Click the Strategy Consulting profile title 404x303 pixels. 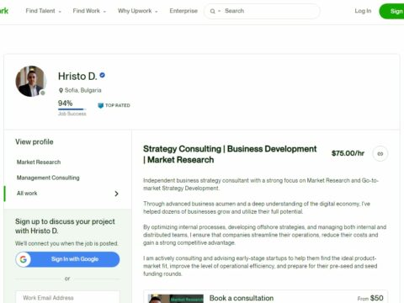230,154
